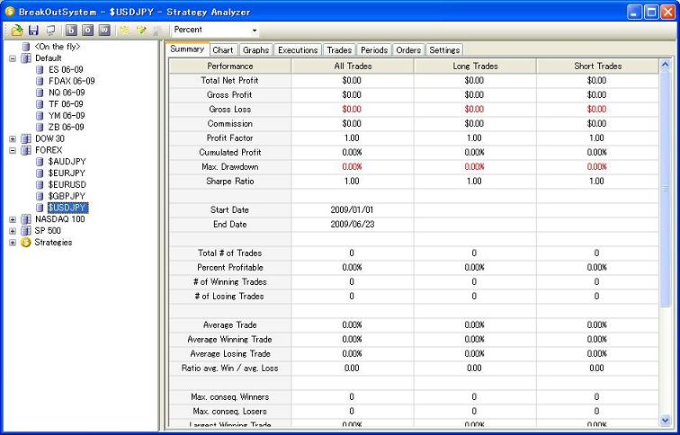Select NQ 06-09 in the tree
Screen dimensions: 680x435
[x=67, y=93]
